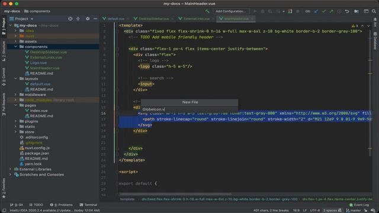Select nuxt.config.js in project tree
Image resolution: width=379 pixels, height=213 pixels.
[x=37, y=148]
